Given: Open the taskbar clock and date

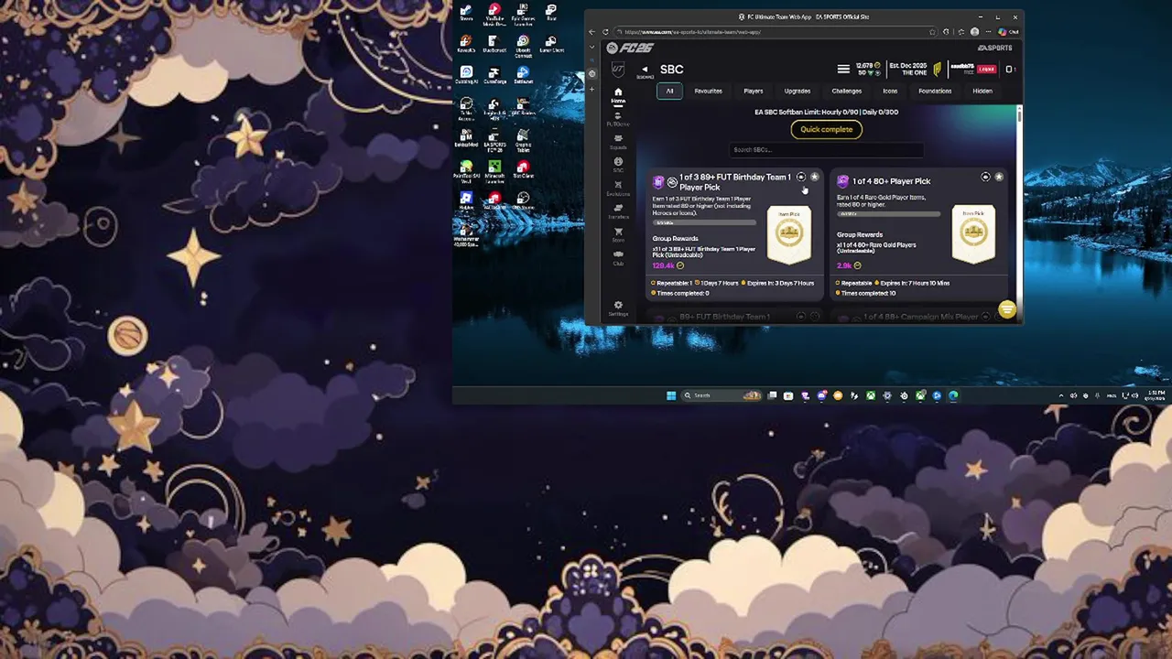Looking at the screenshot, I should coord(1155,395).
